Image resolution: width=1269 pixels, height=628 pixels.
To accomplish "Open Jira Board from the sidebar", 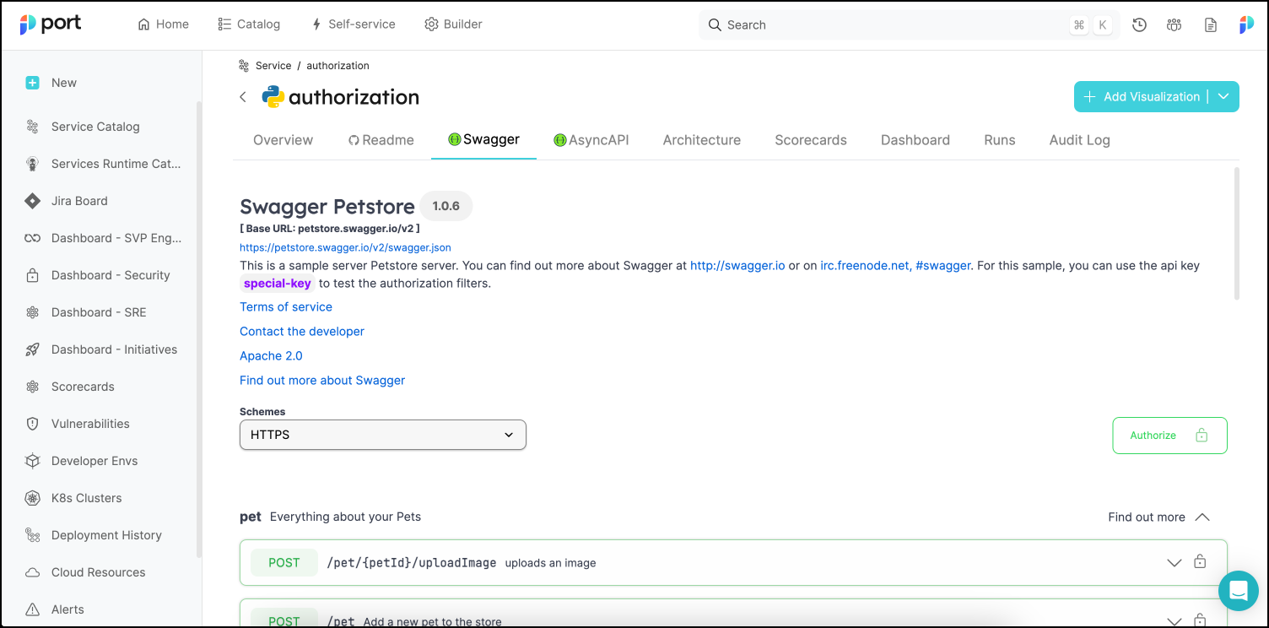I will [x=79, y=201].
